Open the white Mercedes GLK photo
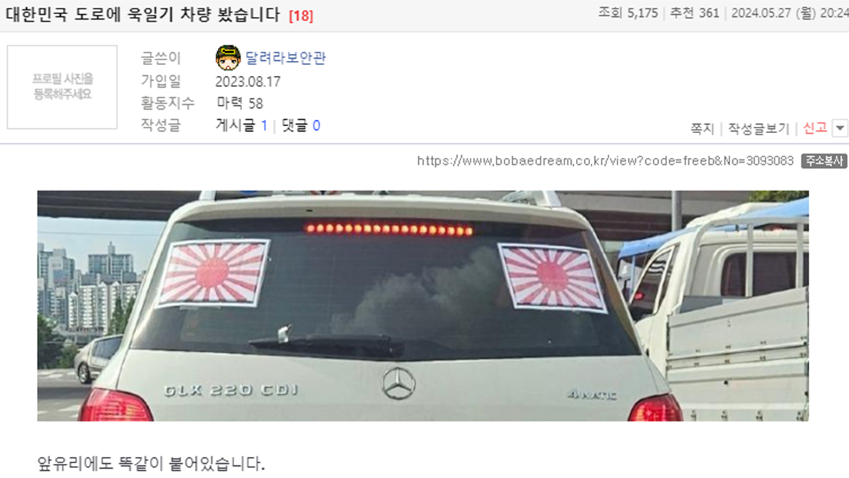This screenshot has height=478, width=849. coord(423,306)
